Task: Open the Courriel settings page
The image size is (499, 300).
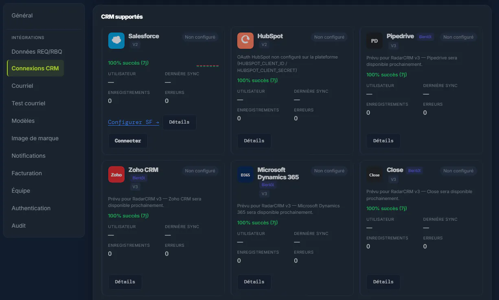Action: tap(22, 86)
